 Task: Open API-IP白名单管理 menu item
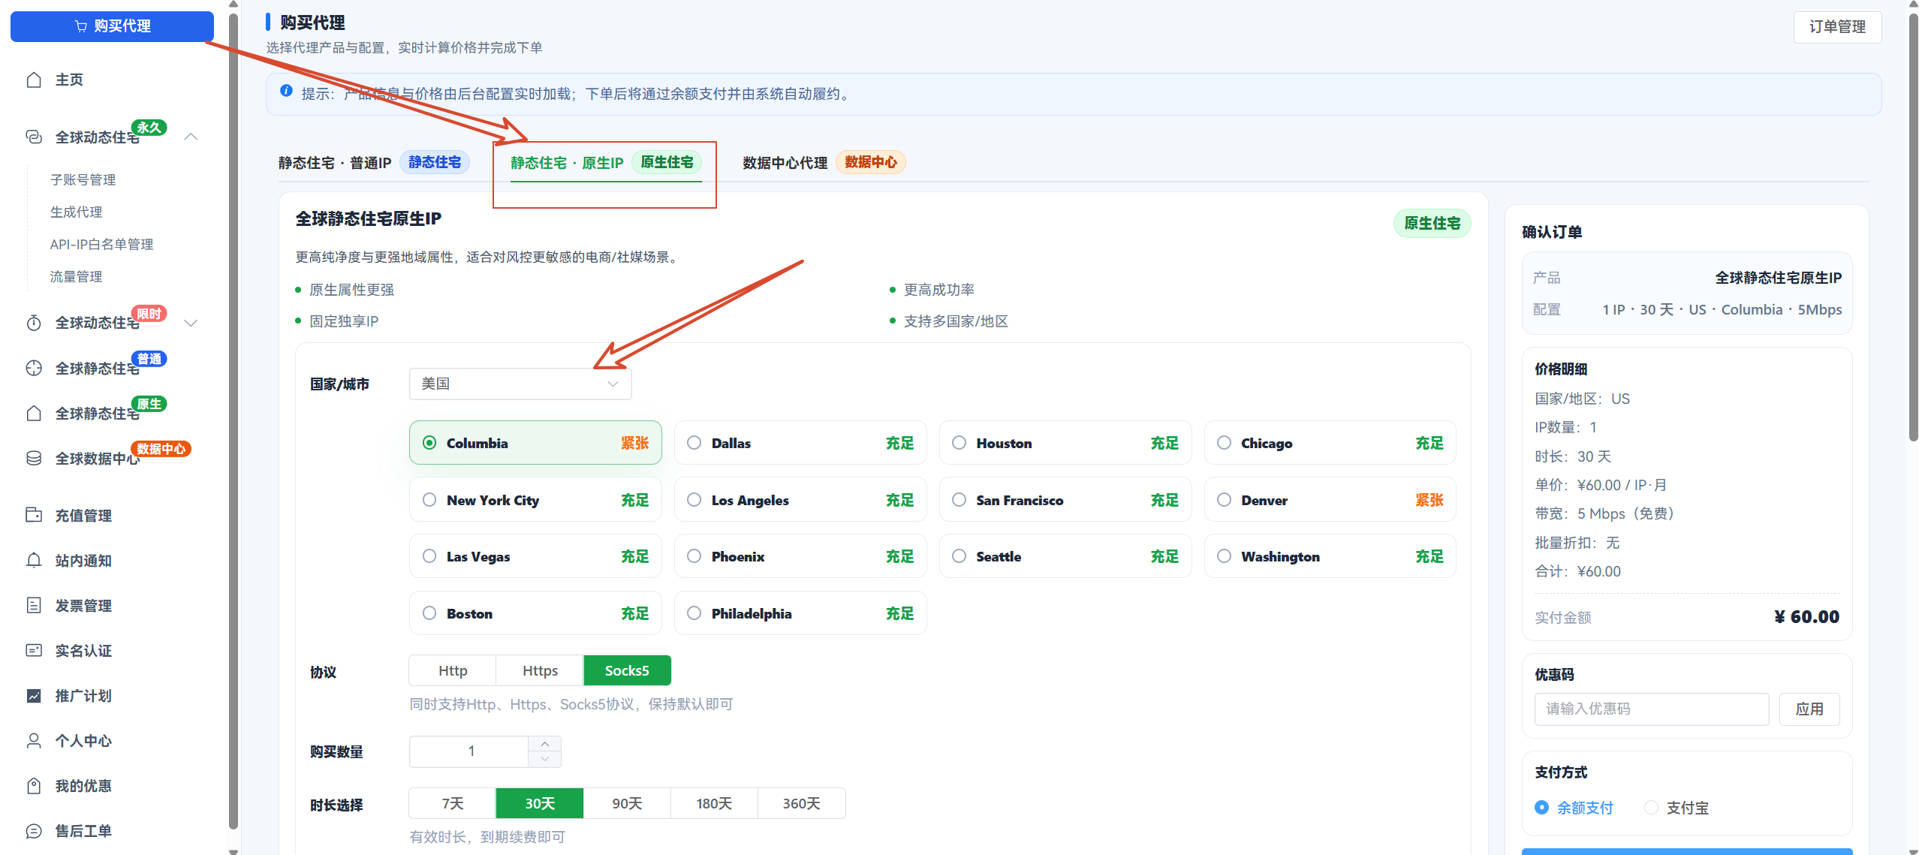pyautogui.click(x=101, y=244)
